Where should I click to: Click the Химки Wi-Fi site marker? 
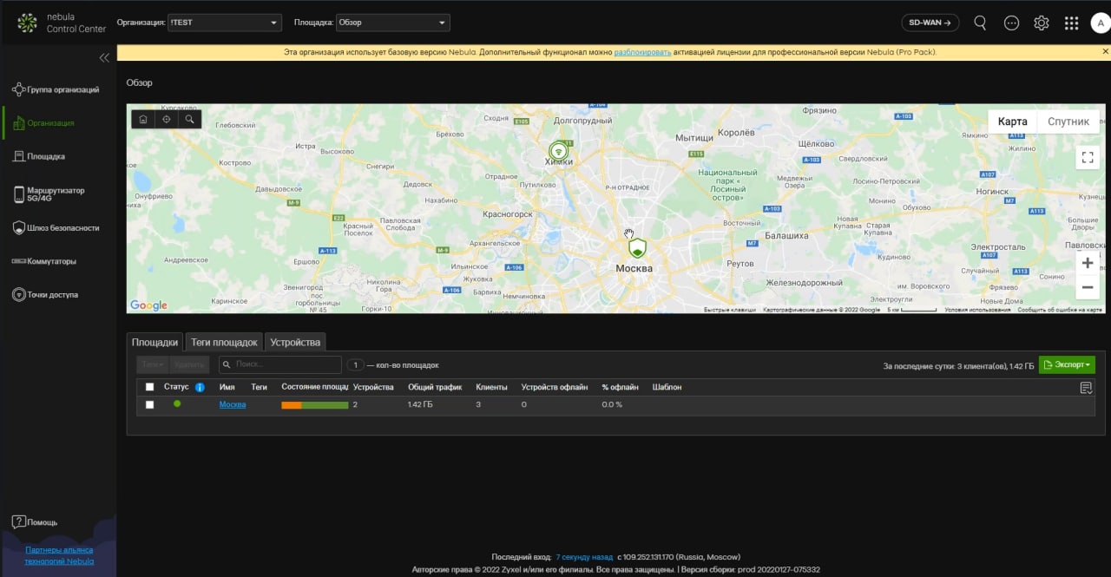click(559, 150)
